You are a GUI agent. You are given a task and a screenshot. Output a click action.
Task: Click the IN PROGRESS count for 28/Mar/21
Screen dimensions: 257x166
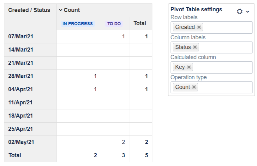click(x=95, y=76)
